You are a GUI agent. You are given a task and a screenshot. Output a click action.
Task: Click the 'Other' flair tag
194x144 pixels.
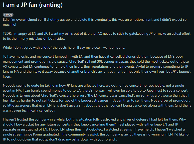pyautogui.click(x=8, y=15)
